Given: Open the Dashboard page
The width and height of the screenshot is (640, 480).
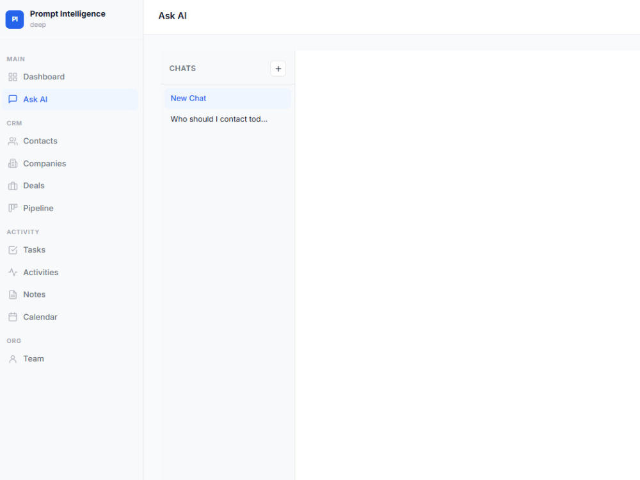Looking at the screenshot, I should pyautogui.click(x=70, y=77).
